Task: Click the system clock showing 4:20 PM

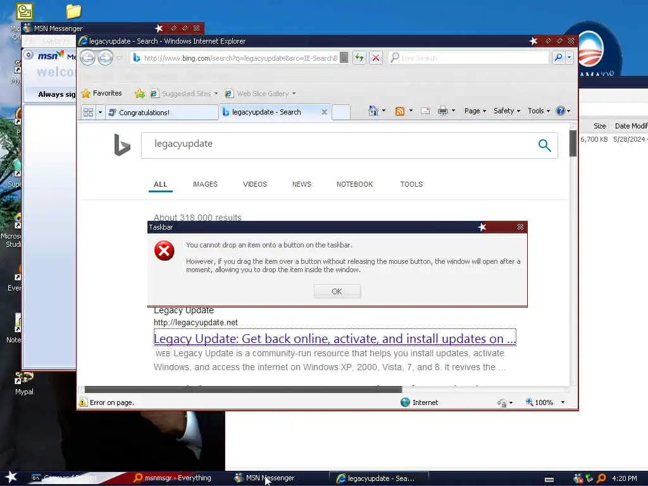Action: [x=625, y=478]
